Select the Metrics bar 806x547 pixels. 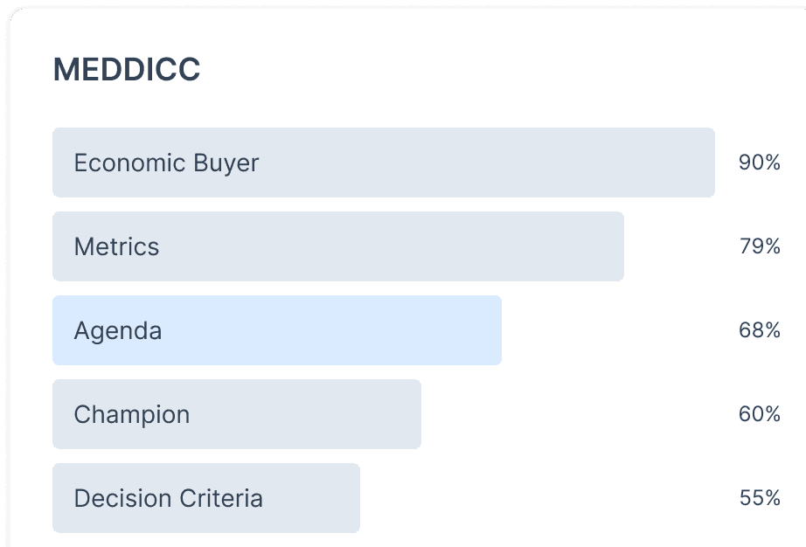pyautogui.click(x=393, y=246)
